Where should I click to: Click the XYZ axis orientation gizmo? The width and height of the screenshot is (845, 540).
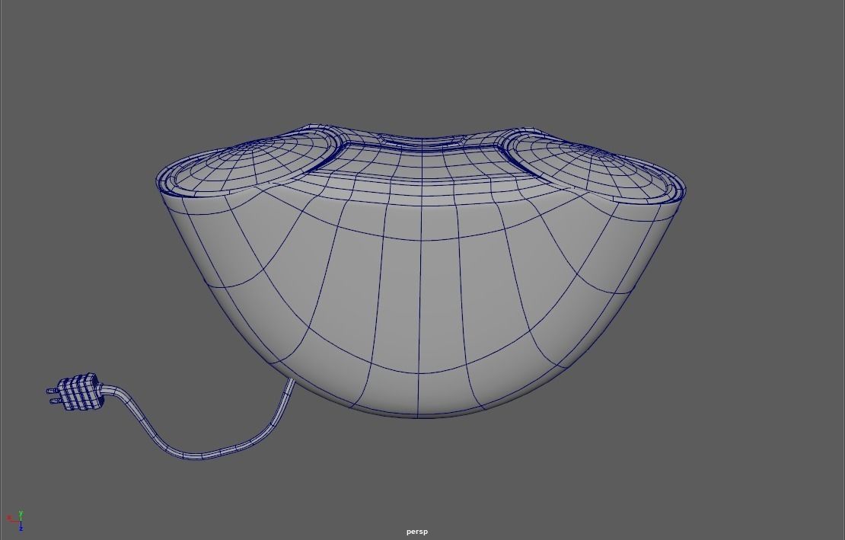click(x=16, y=521)
